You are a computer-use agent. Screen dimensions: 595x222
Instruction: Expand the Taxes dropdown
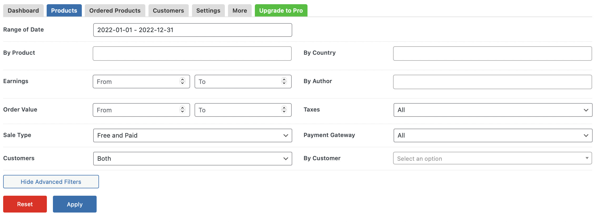click(x=493, y=110)
